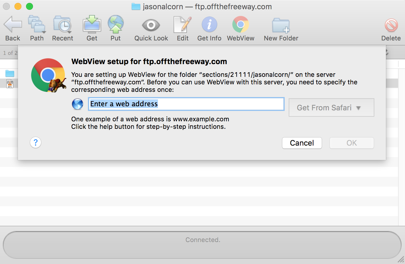Open the Path folder menu
405x264 pixels.
(37, 24)
